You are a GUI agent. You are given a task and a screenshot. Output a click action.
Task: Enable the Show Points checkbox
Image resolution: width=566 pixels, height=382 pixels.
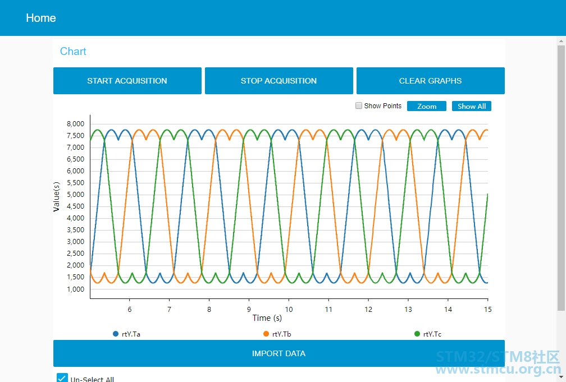coord(359,105)
